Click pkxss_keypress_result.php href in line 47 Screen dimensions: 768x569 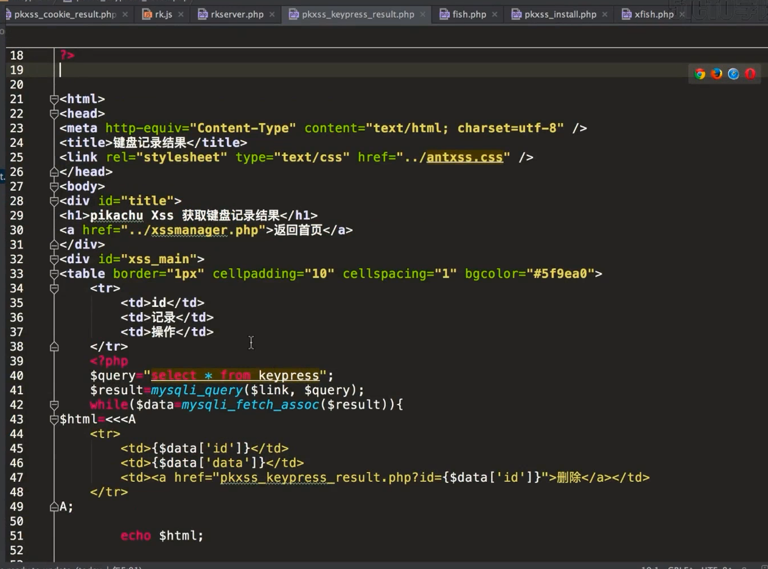[x=315, y=478]
